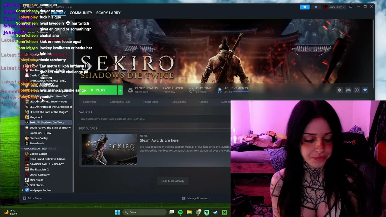Open Sekiro Guides
The height and width of the screenshot is (217, 386).
point(204,102)
